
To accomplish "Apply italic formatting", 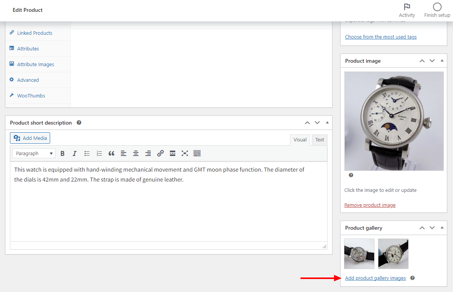I will point(75,153).
